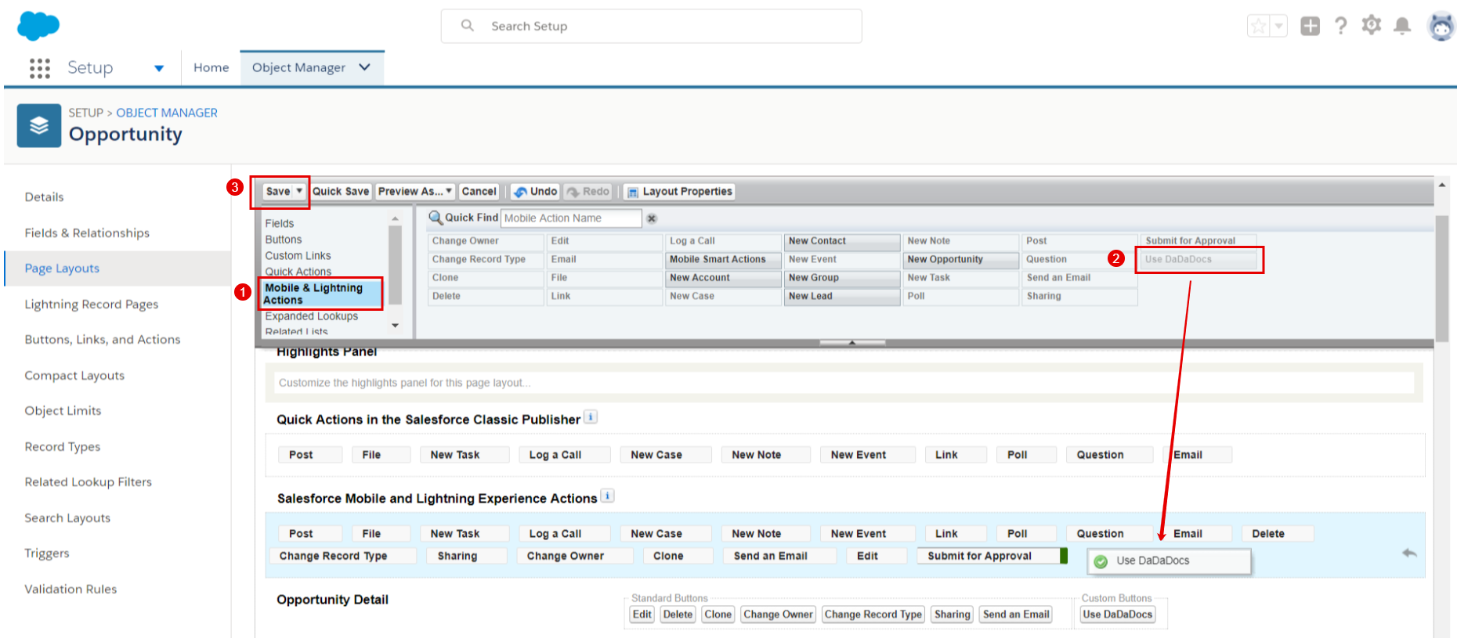The height and width of the screenshot is (638, 1457).
Task: Expand the Setup app menu arrow
Action: point(159,68)
